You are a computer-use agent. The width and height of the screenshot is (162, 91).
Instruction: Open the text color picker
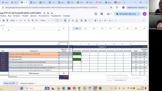pos(77,20)
